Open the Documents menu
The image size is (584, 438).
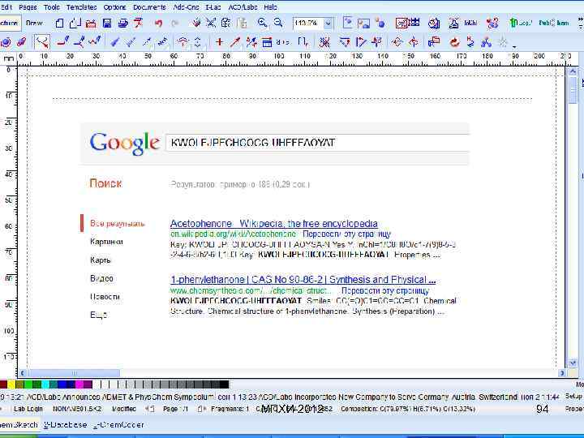coord(149,7)
